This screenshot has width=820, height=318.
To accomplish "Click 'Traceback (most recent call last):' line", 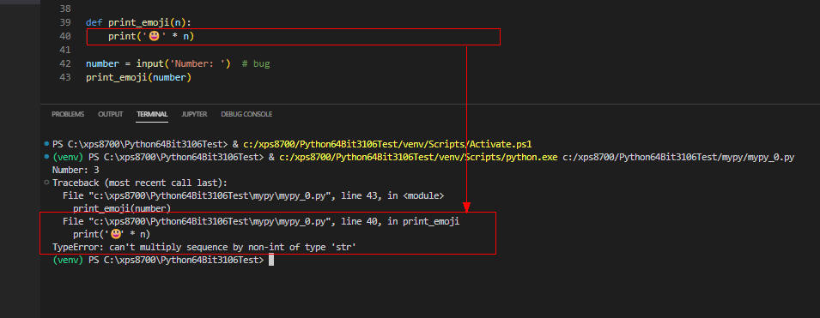I will [x=140, y=183].
